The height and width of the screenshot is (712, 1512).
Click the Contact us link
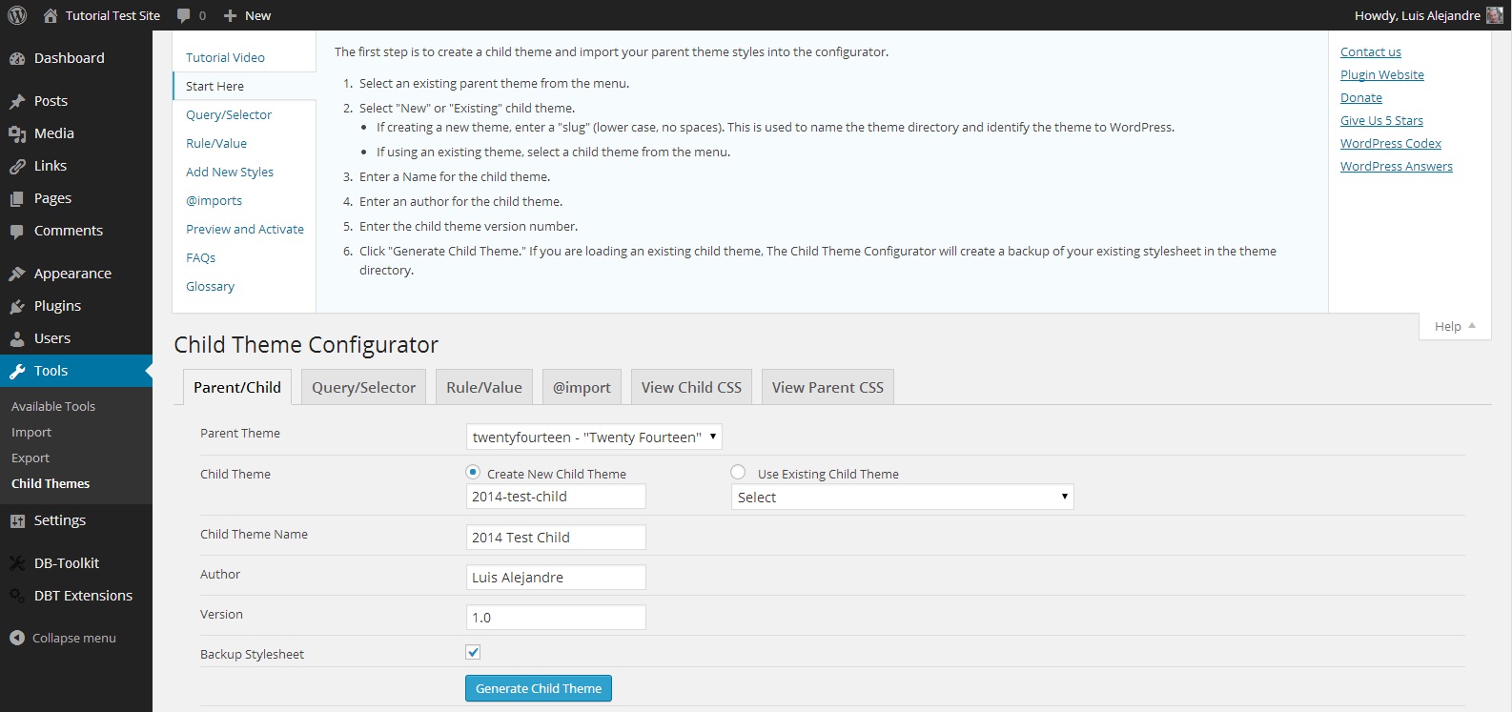(1370, 51)
